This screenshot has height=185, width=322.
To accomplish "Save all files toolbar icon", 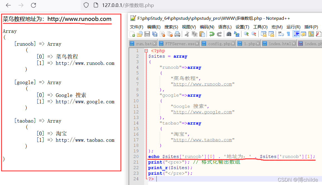I will (x=155, y=34).
